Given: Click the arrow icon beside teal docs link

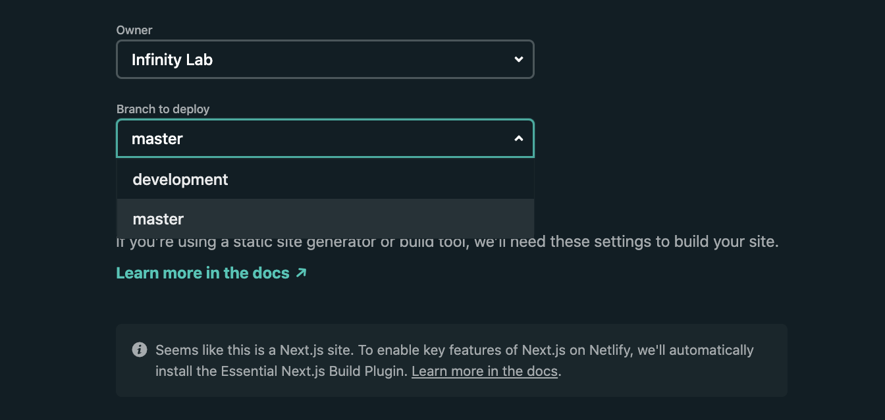Looking at the screenshot, I should (x=301, y=273).
